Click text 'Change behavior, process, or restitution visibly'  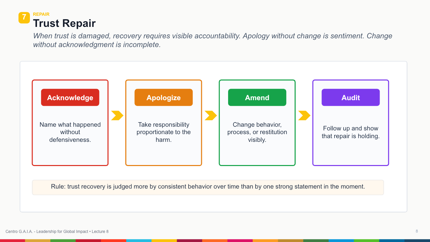point(257,132)
